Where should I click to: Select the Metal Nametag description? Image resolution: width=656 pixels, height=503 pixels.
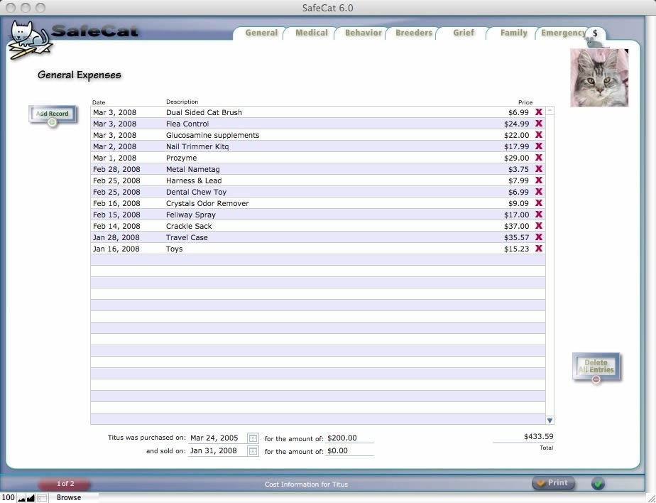click(x=192, y=169)
